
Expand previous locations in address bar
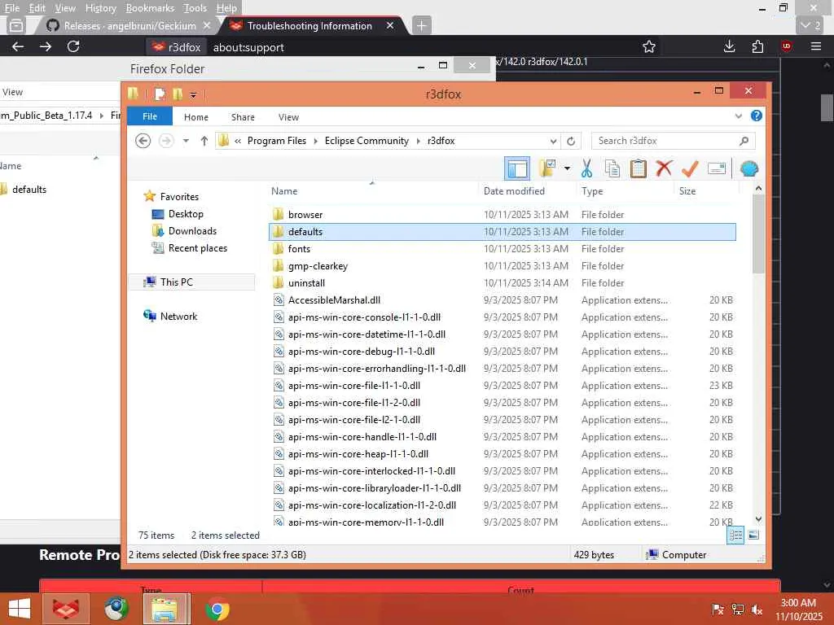(x=553, y=142)
